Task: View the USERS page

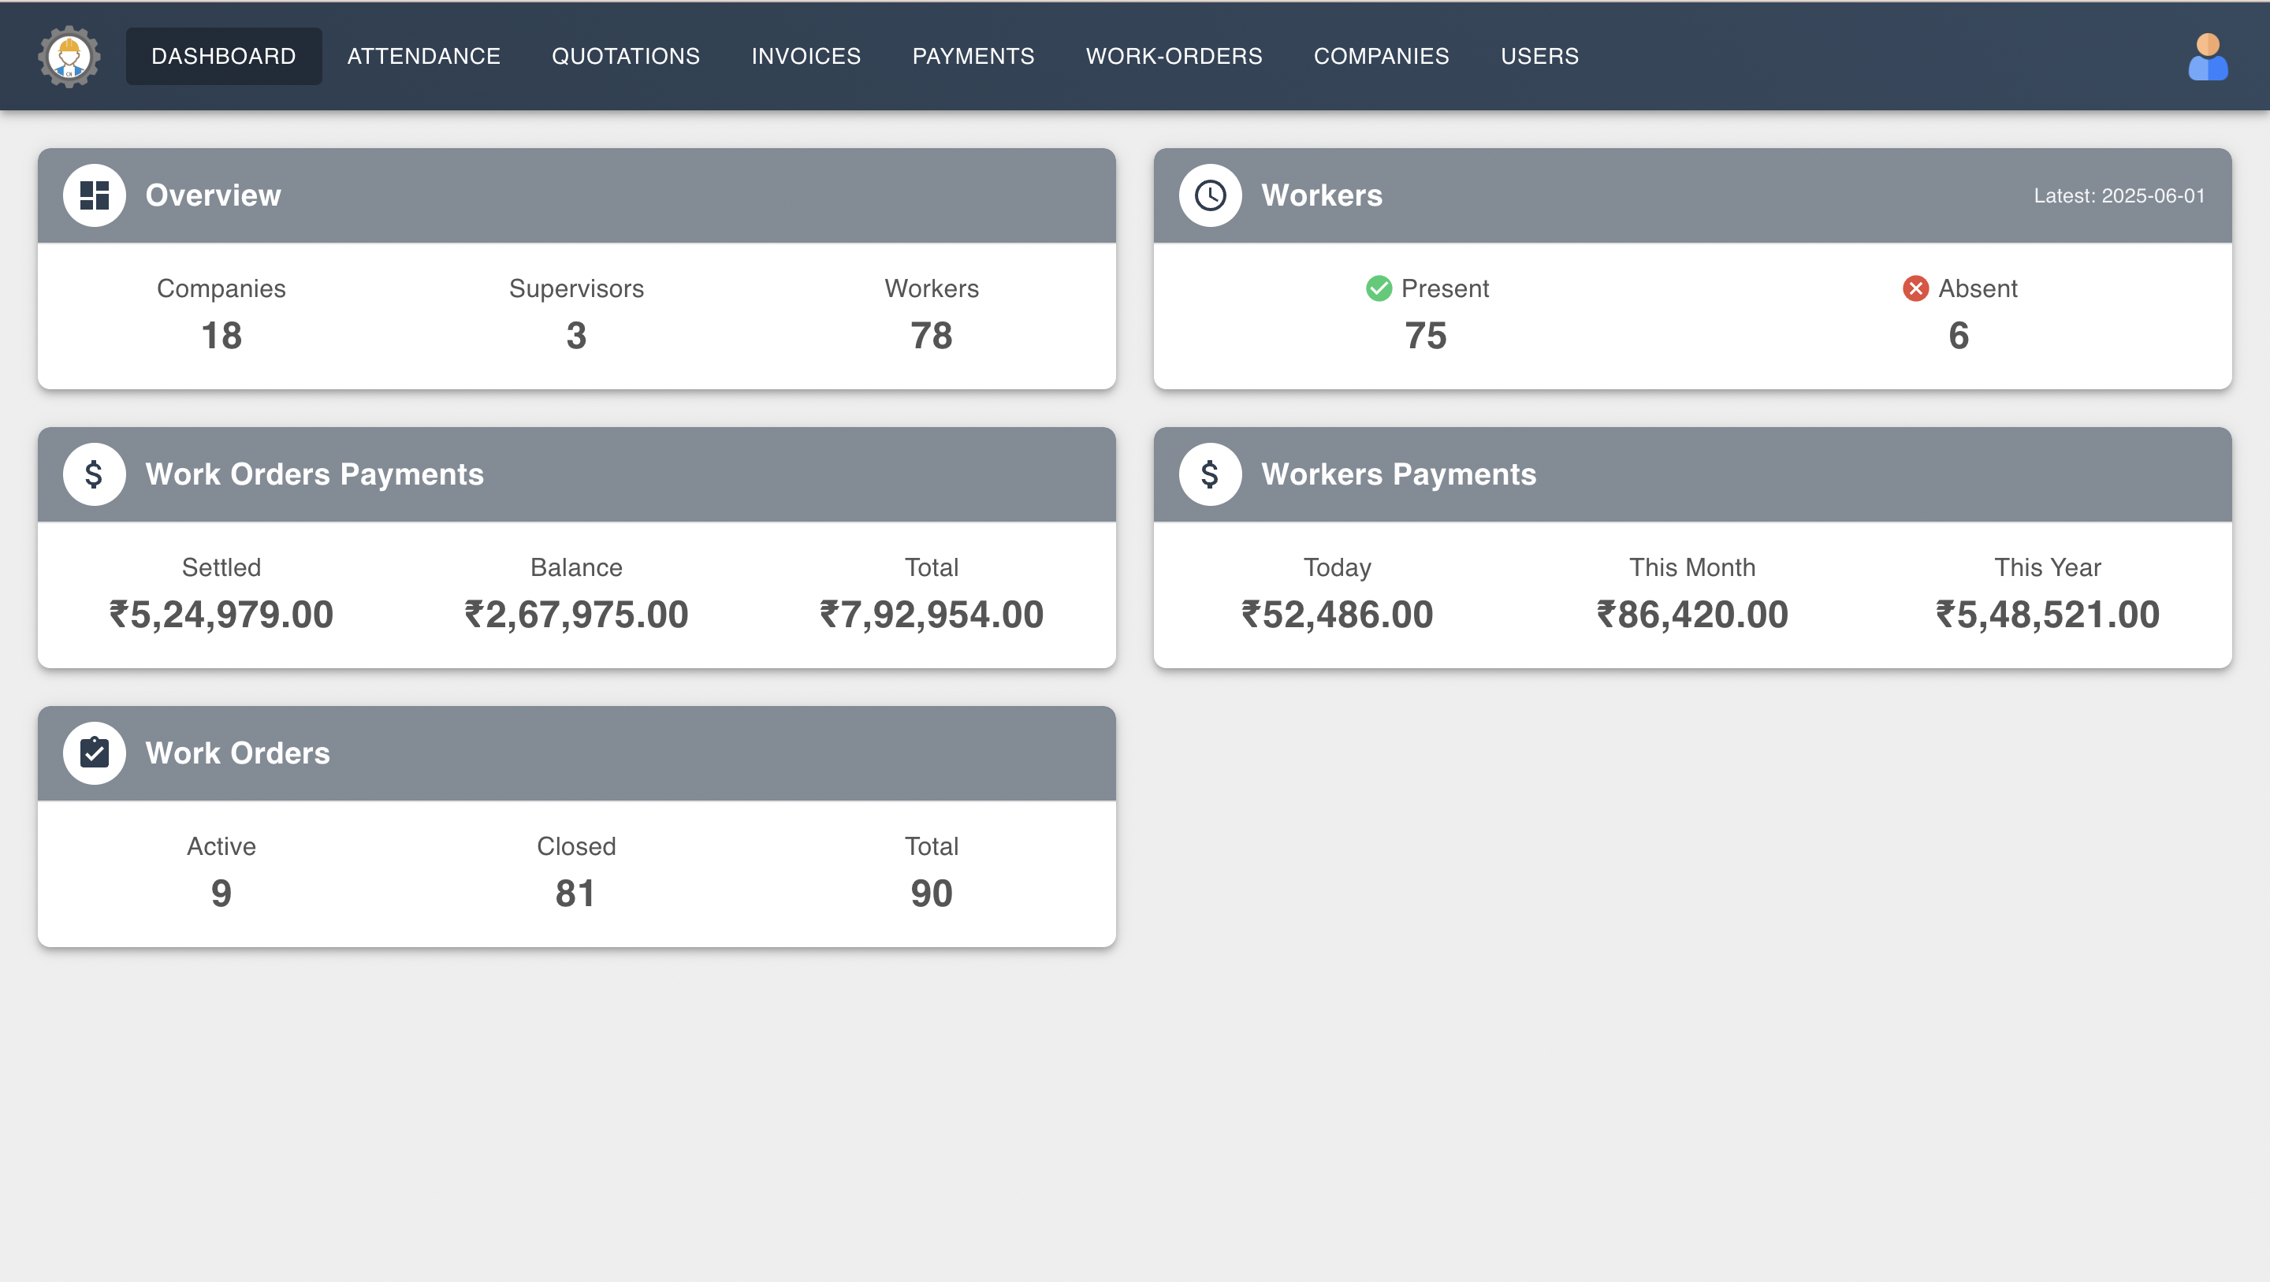Action: (x=1539, y=55)
